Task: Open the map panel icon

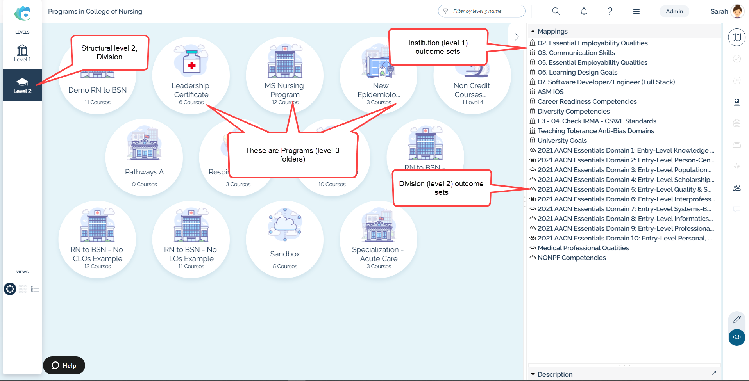Action: (737, 37)
